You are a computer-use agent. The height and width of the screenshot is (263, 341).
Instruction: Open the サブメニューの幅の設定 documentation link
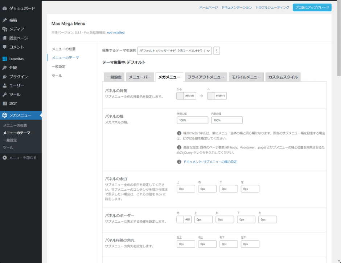(x=210, y=162)
